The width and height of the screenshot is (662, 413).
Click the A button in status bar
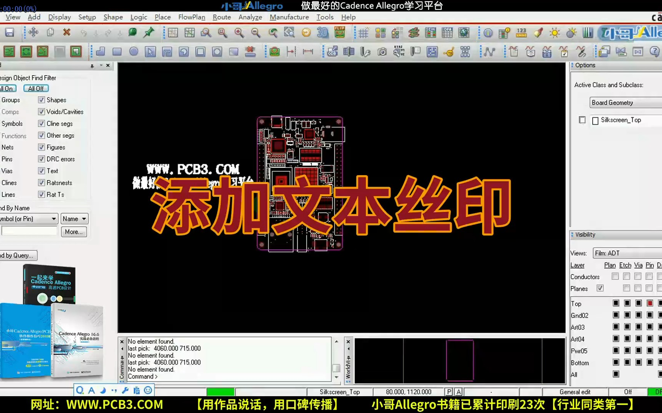[x=458, y=392]
